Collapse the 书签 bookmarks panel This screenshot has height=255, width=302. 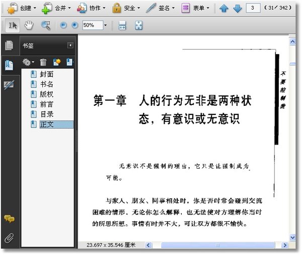pos(70,45)
